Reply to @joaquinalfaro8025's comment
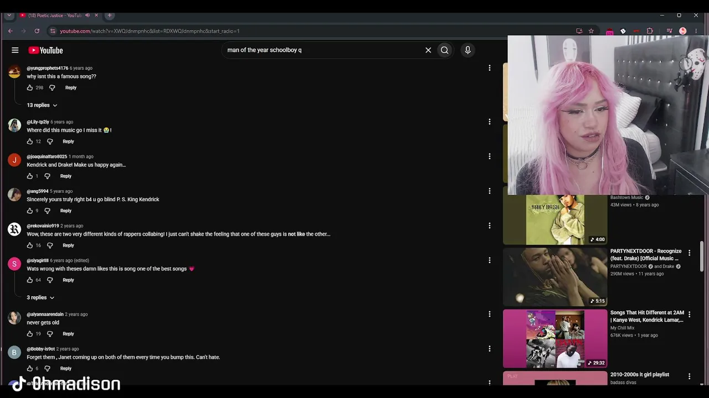709x398 pixels. coord(66,176)
